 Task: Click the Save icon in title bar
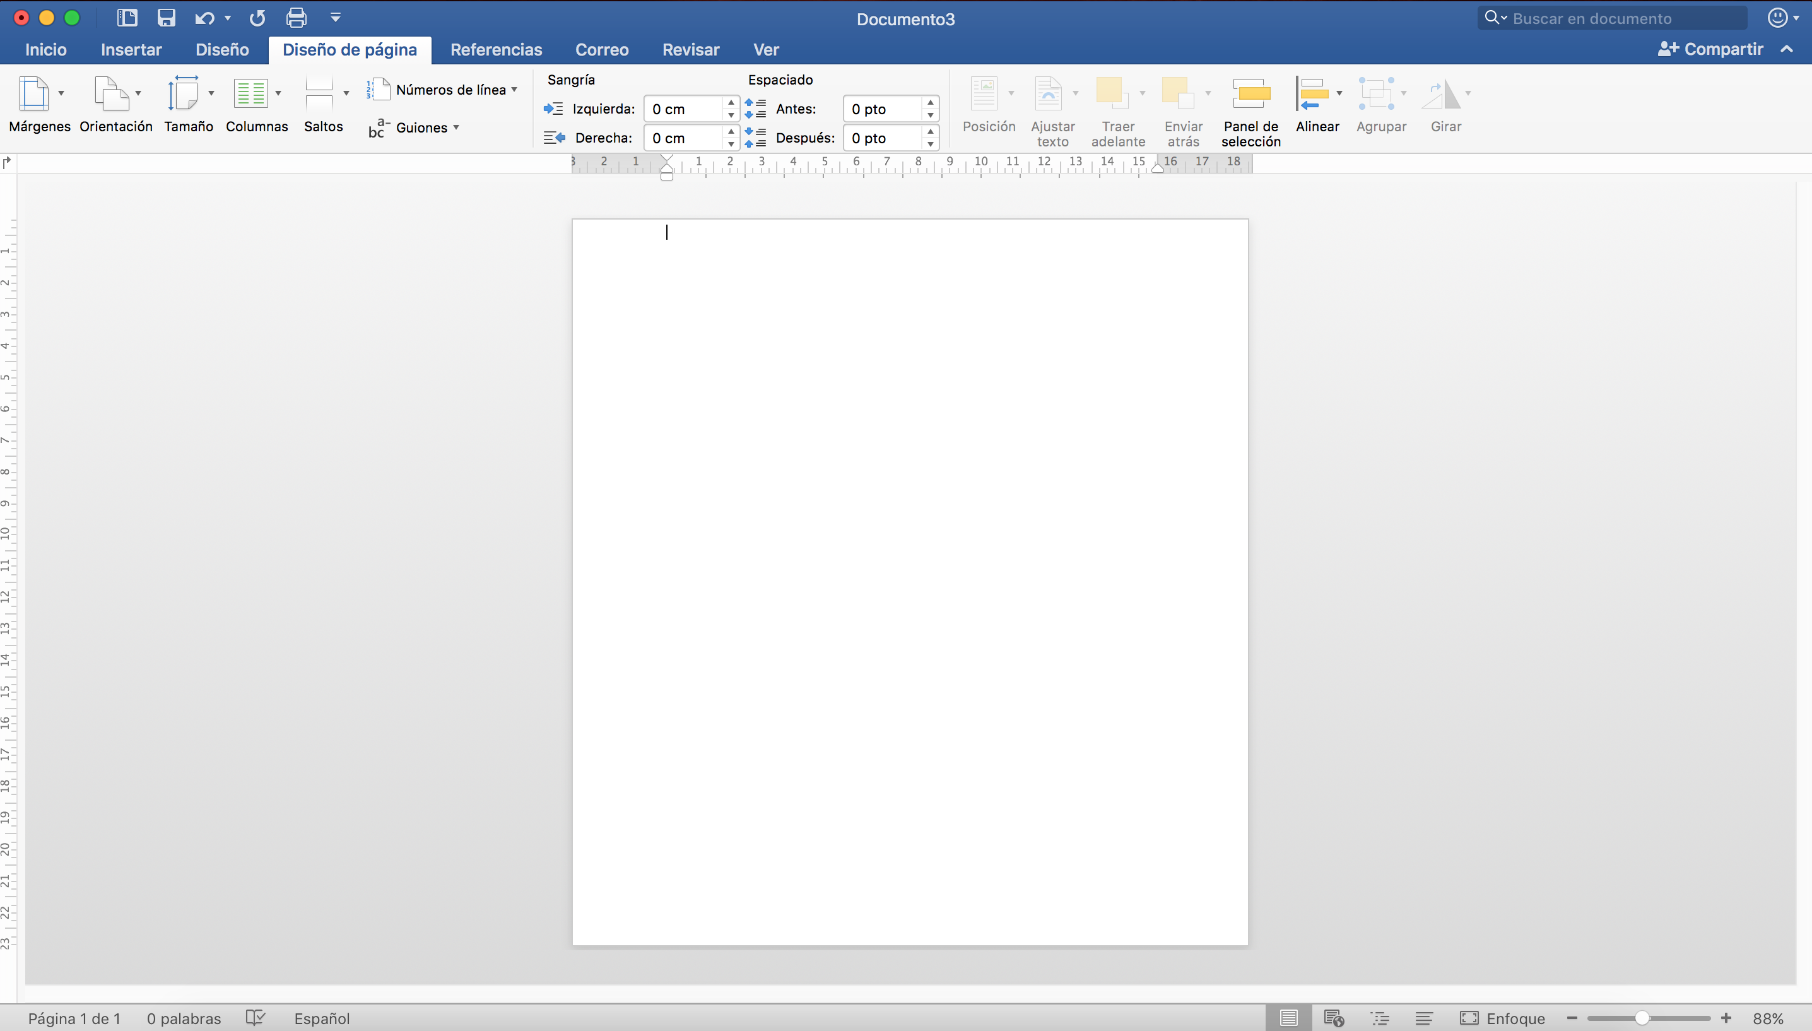point(167,18)
